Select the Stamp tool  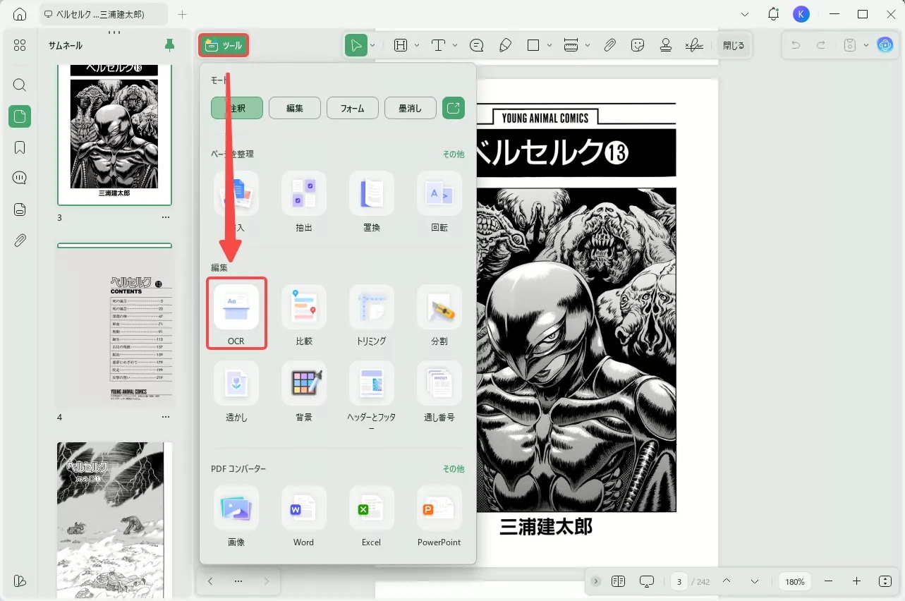(x=666, y=44)
